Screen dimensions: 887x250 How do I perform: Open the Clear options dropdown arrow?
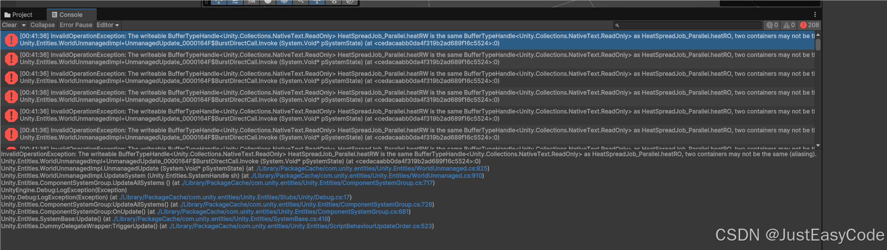(23, 25)
